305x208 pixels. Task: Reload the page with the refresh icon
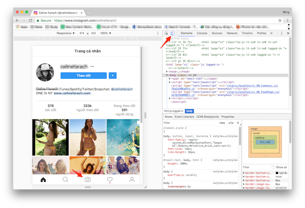(30, 20)
